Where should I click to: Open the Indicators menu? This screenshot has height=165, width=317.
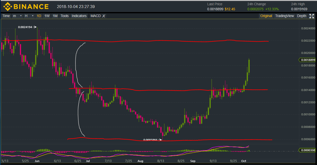point(79,16)
